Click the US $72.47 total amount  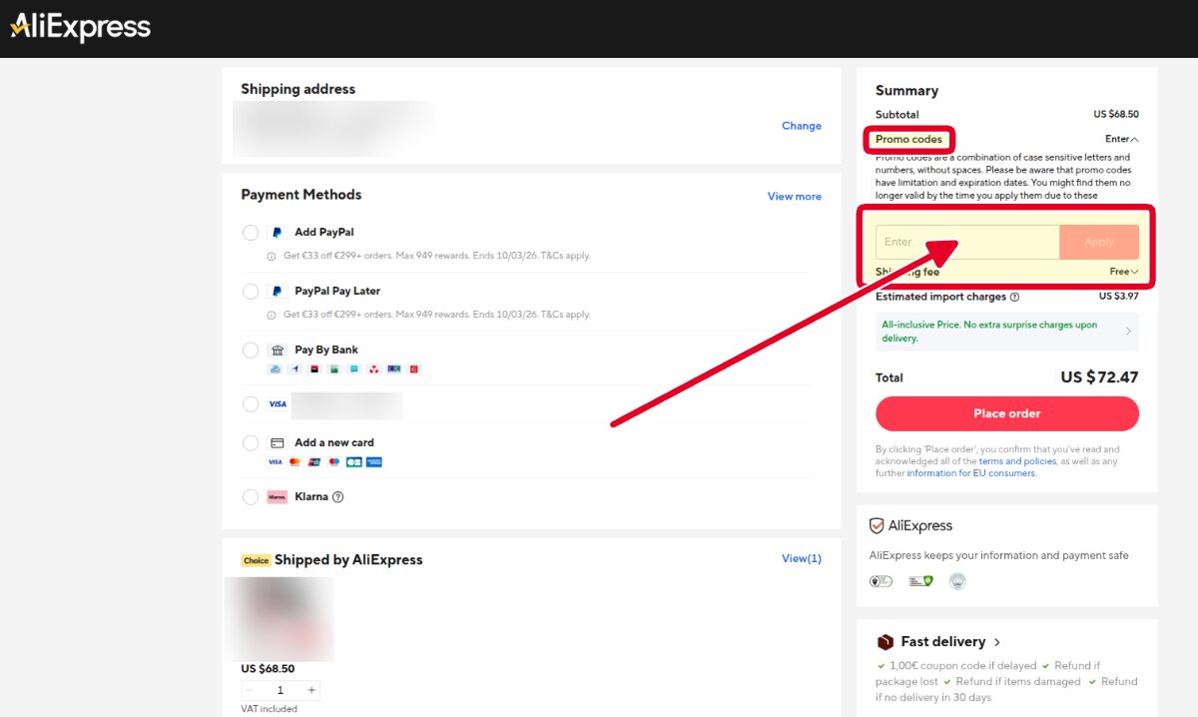pyautogui.click(x=1099, y=377)
